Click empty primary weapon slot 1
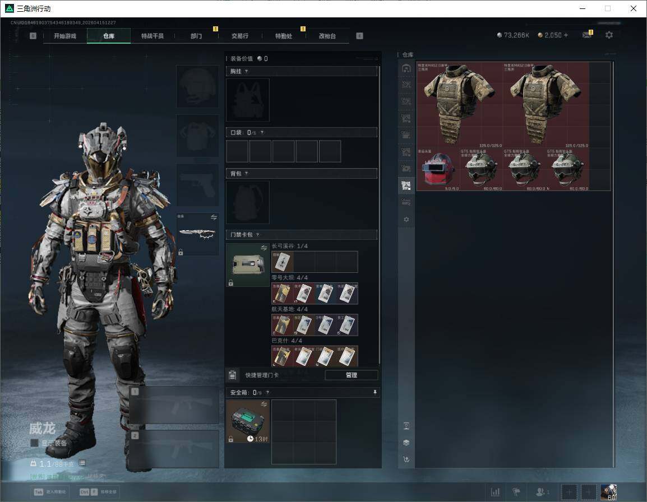Viewport: 647px width, 502px height. point(174,406)
